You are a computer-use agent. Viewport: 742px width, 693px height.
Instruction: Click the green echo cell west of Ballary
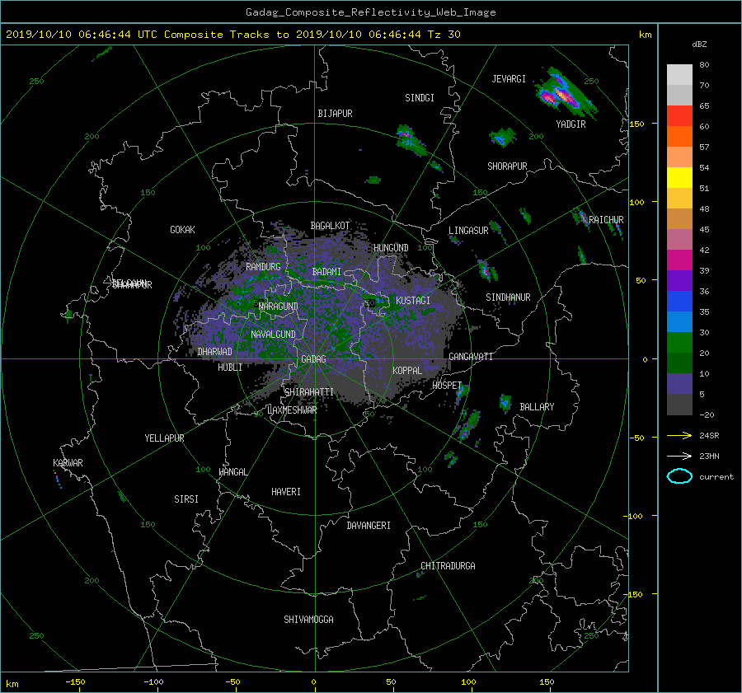tap(505, 403)
